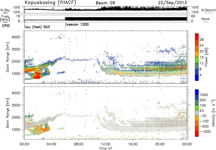Select the "Freq. [MHz]" axis label
The image size is (216, 150).
tap(5, 18)
